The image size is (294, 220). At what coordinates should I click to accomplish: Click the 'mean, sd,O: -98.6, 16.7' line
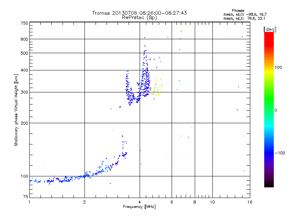pos(245,14)
